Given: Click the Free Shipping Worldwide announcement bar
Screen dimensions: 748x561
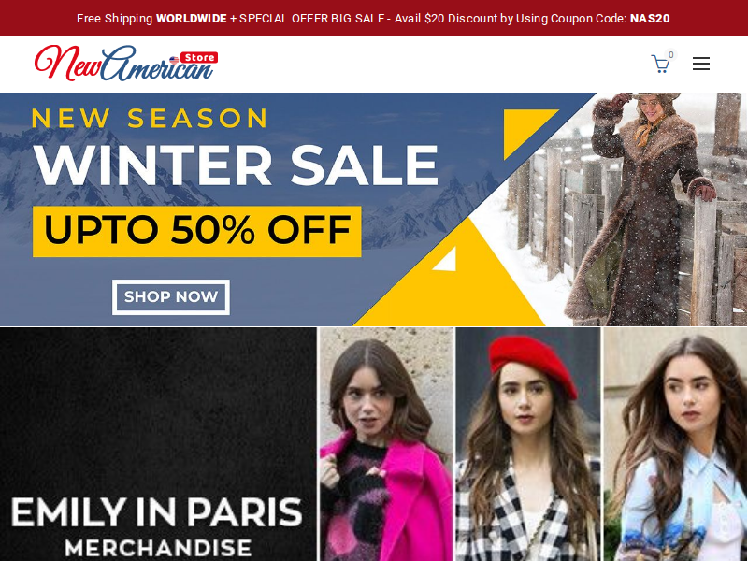Looking at the screenshot, I should [374, 18].
